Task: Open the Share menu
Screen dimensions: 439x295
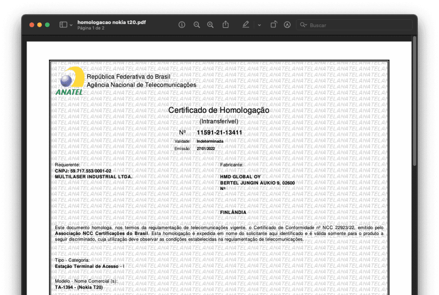Action: pyautogui.click(x=226, y=24)
